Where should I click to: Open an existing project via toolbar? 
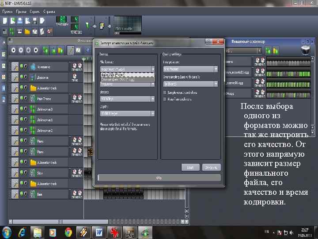[x=20, y=21]
